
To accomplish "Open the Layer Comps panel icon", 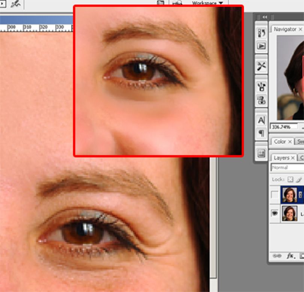I will (x=261, y=153).
